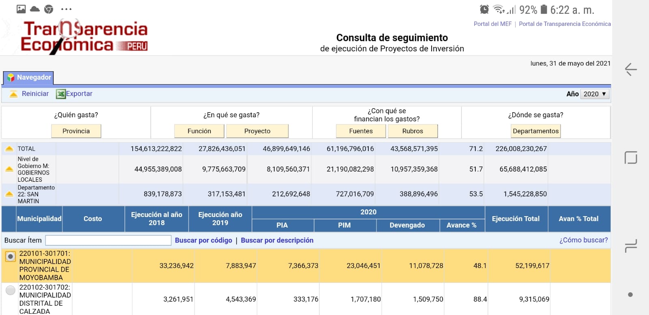Open the Portal del MEF link
The height and width of the screenshot is (315, 649).
click(x=492, y=24)
